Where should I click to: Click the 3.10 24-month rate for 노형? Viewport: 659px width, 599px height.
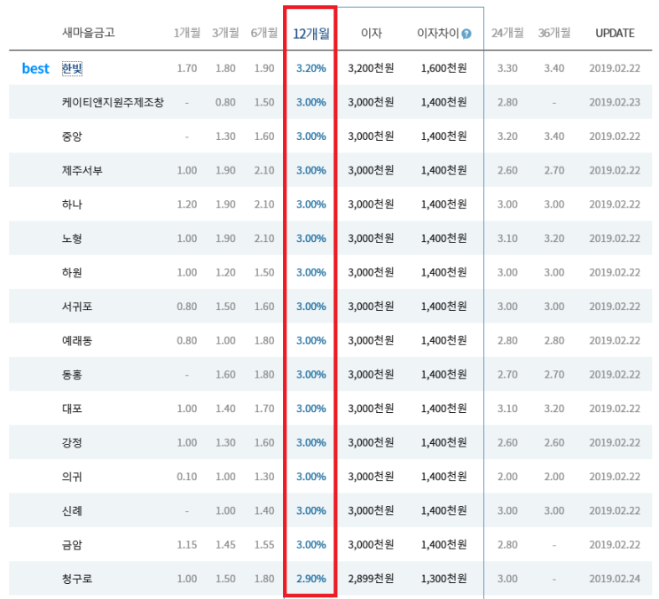(507, 238)
